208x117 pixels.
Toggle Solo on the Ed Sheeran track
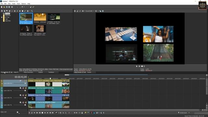click(x=26, y=95)
